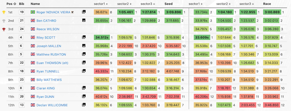
Task: Click Riley SCOTT's fastest 33.609s sector cell
Action: pos(202,38)
